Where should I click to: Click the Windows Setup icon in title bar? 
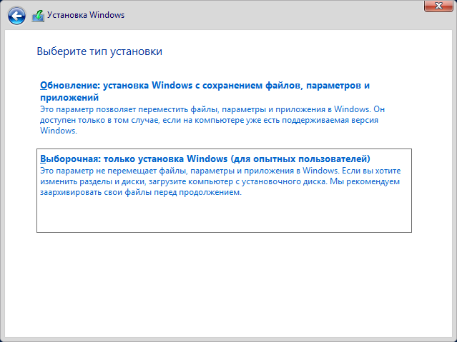pos(38,16)
